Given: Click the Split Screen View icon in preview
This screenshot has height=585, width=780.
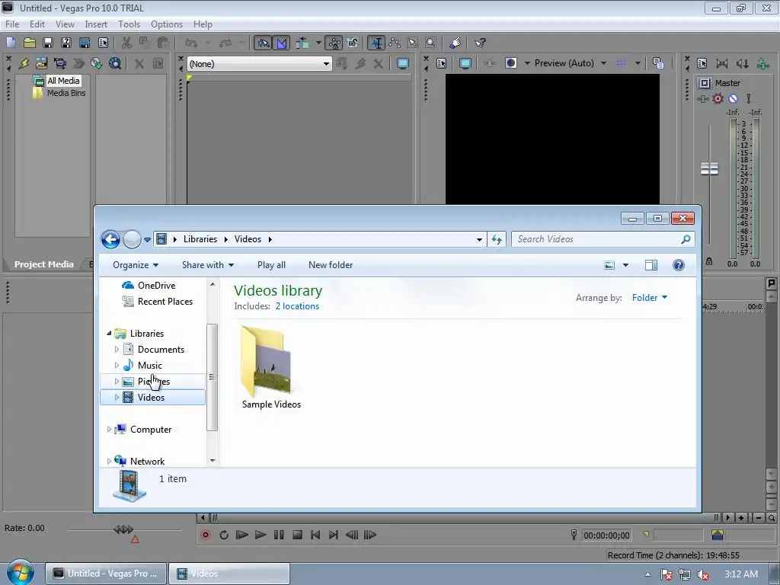Looking at the screenshot, I should click(511, 63).
